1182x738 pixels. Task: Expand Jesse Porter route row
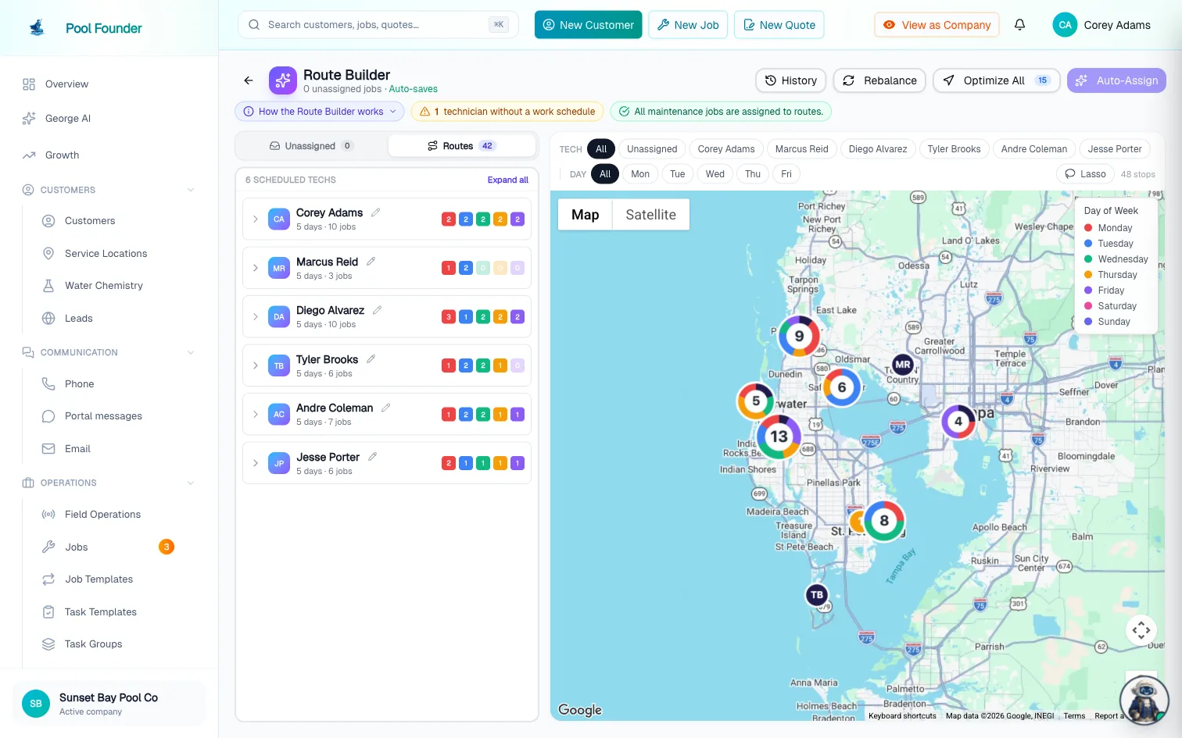click(256, 463)
